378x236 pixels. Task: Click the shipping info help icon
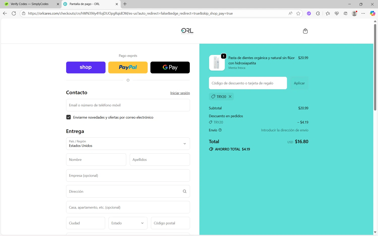tap(220, 130)
